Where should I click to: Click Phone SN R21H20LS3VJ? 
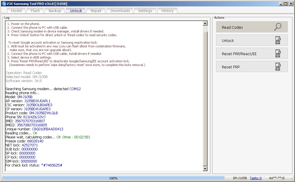[34, 117]
